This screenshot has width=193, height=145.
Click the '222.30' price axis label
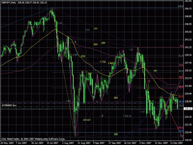click(188, 125)
